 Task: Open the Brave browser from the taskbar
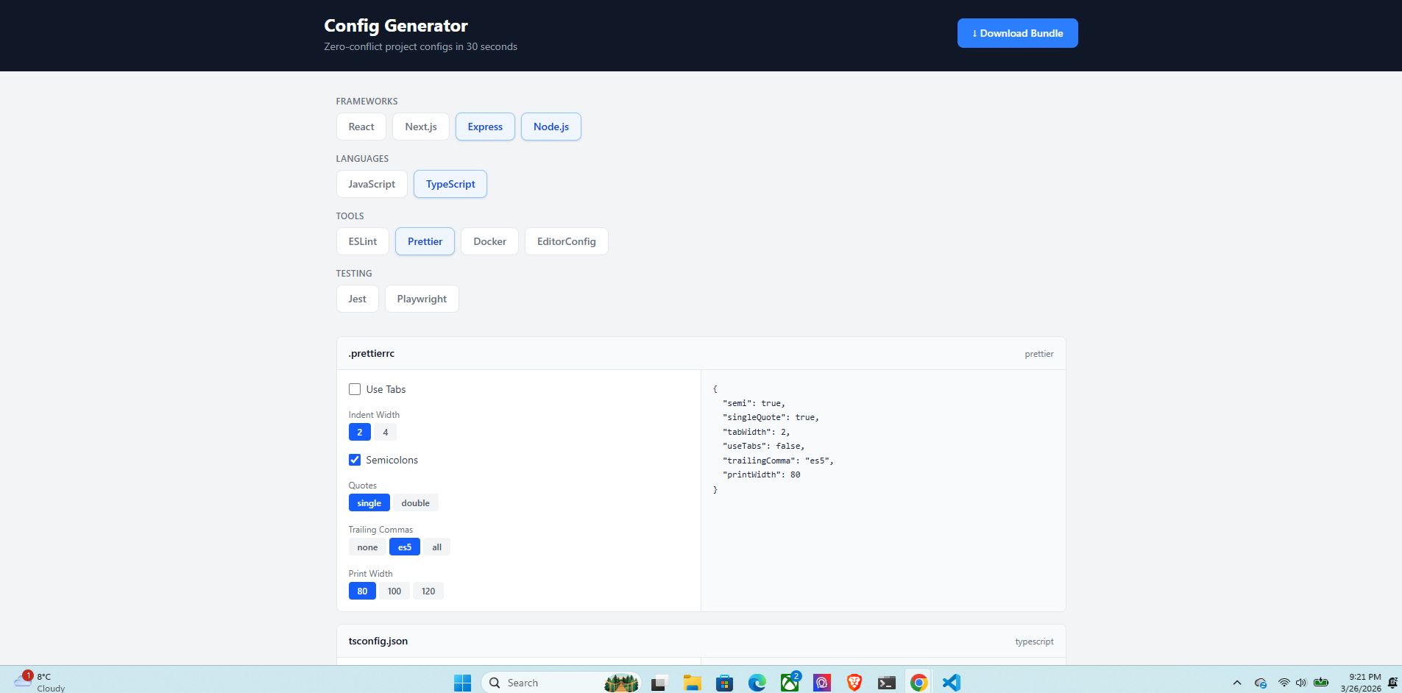(x=854, y=683)
